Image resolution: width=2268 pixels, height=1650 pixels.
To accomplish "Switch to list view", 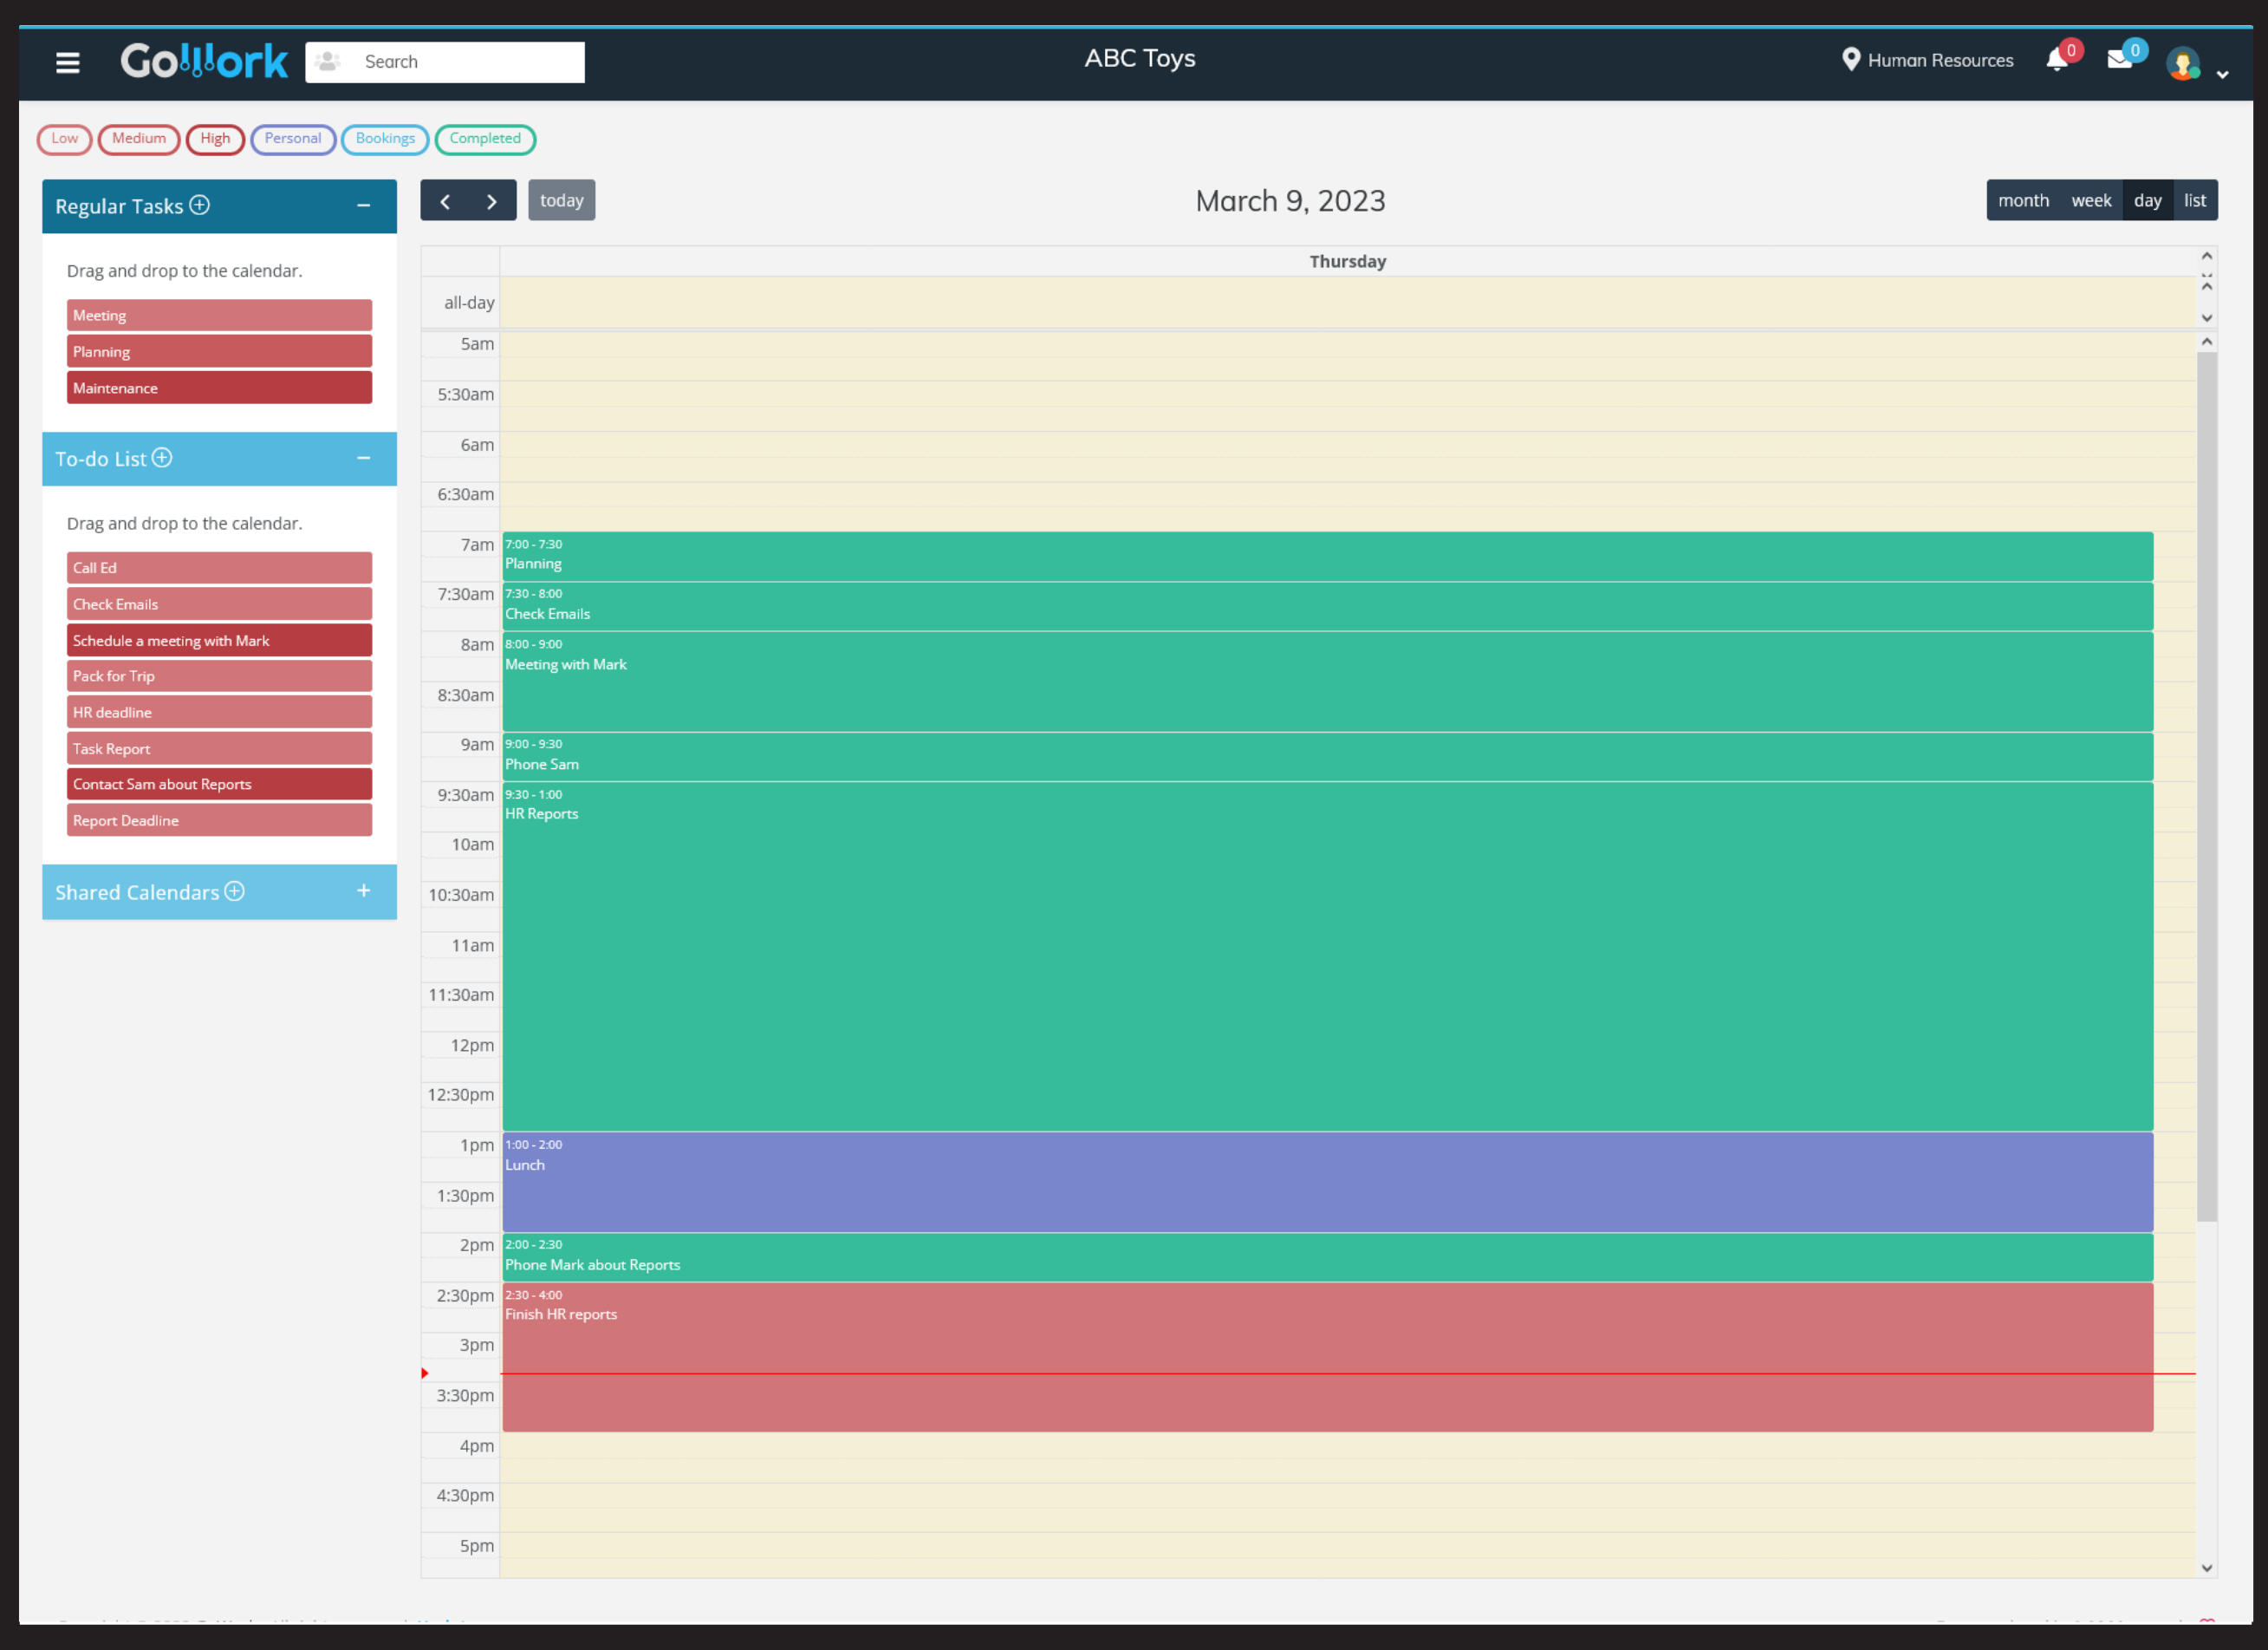I will click(x=2195, y=200).
